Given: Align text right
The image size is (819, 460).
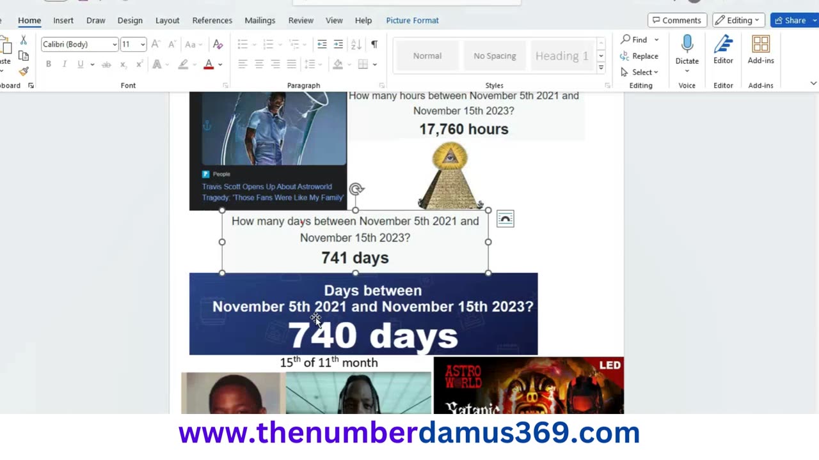Looking at the screenshot, I should click(x=275, y=65).
